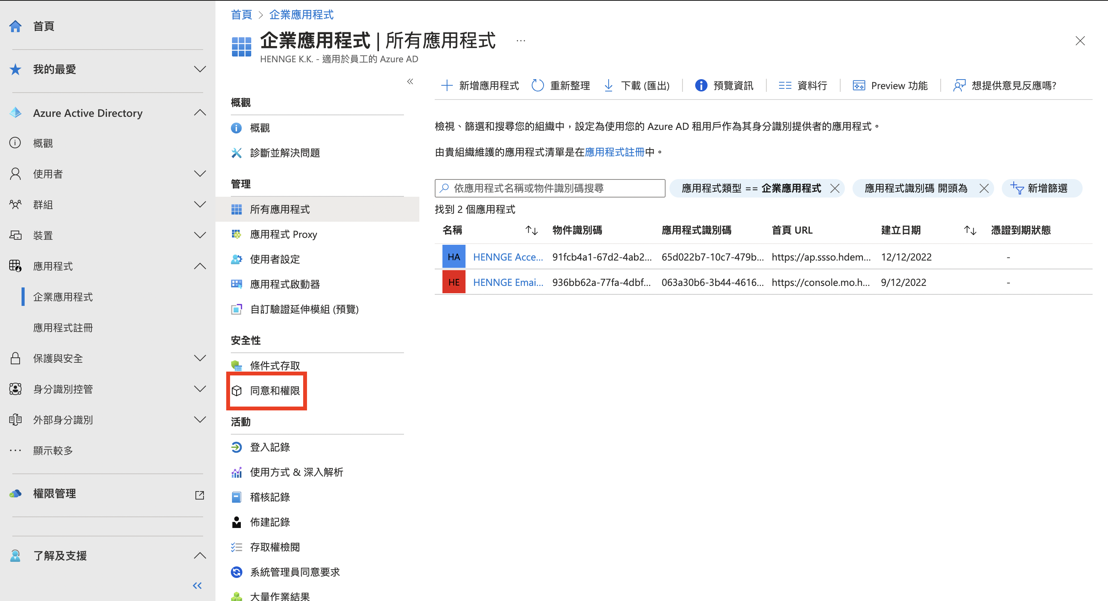Click the Azure Active Directory diamond icon
The height and width of the screenshot is (601, 1108).
click(15, 113)
